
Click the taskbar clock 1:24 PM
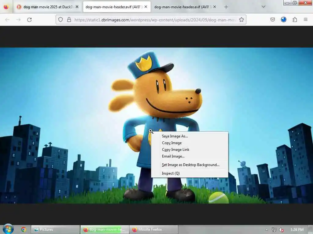click(297, 230)
